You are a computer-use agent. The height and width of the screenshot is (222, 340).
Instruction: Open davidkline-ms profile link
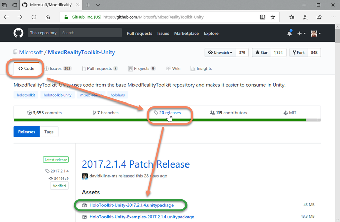tap(103, 176)
